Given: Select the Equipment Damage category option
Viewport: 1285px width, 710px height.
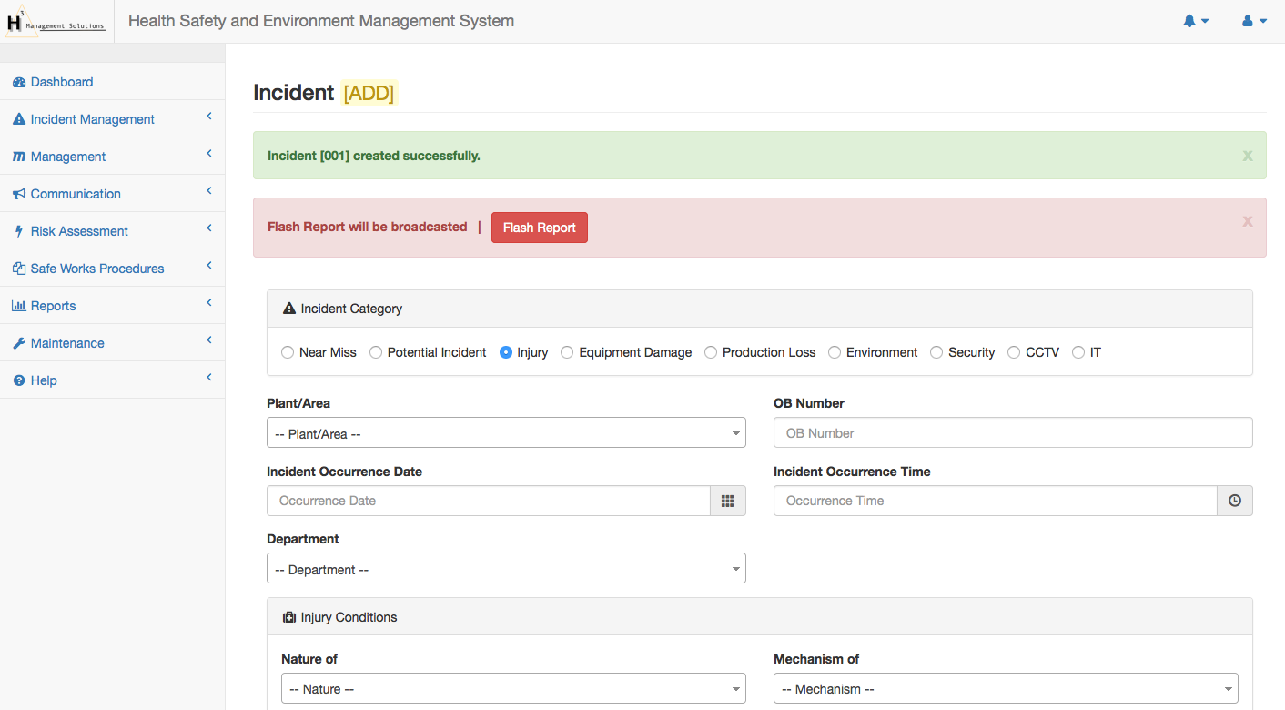Looking at the screenshot, I should coord(567,352).
